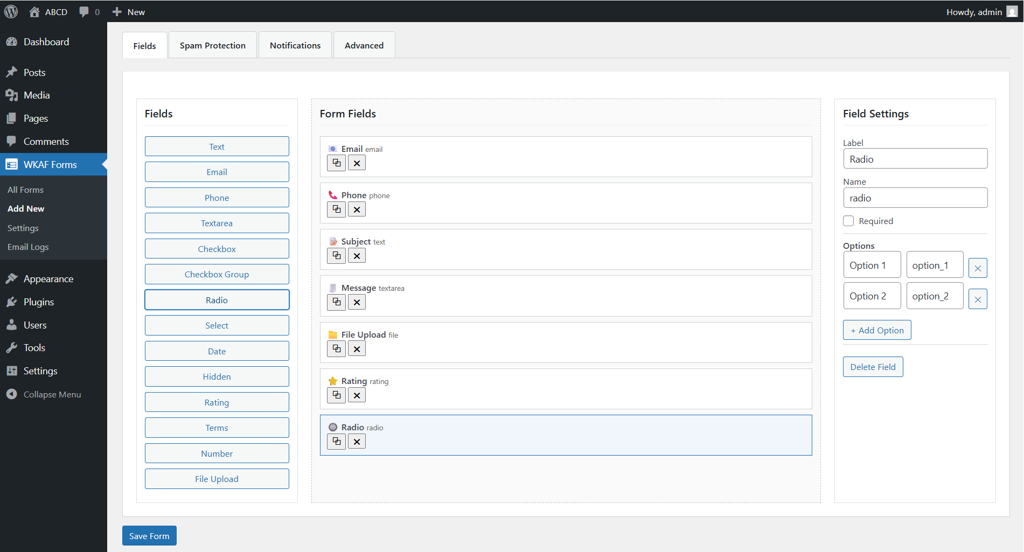Remove the Message textarea field
Screen dimensions: 1024x552
pyautogui.click(x=357, y=302)
